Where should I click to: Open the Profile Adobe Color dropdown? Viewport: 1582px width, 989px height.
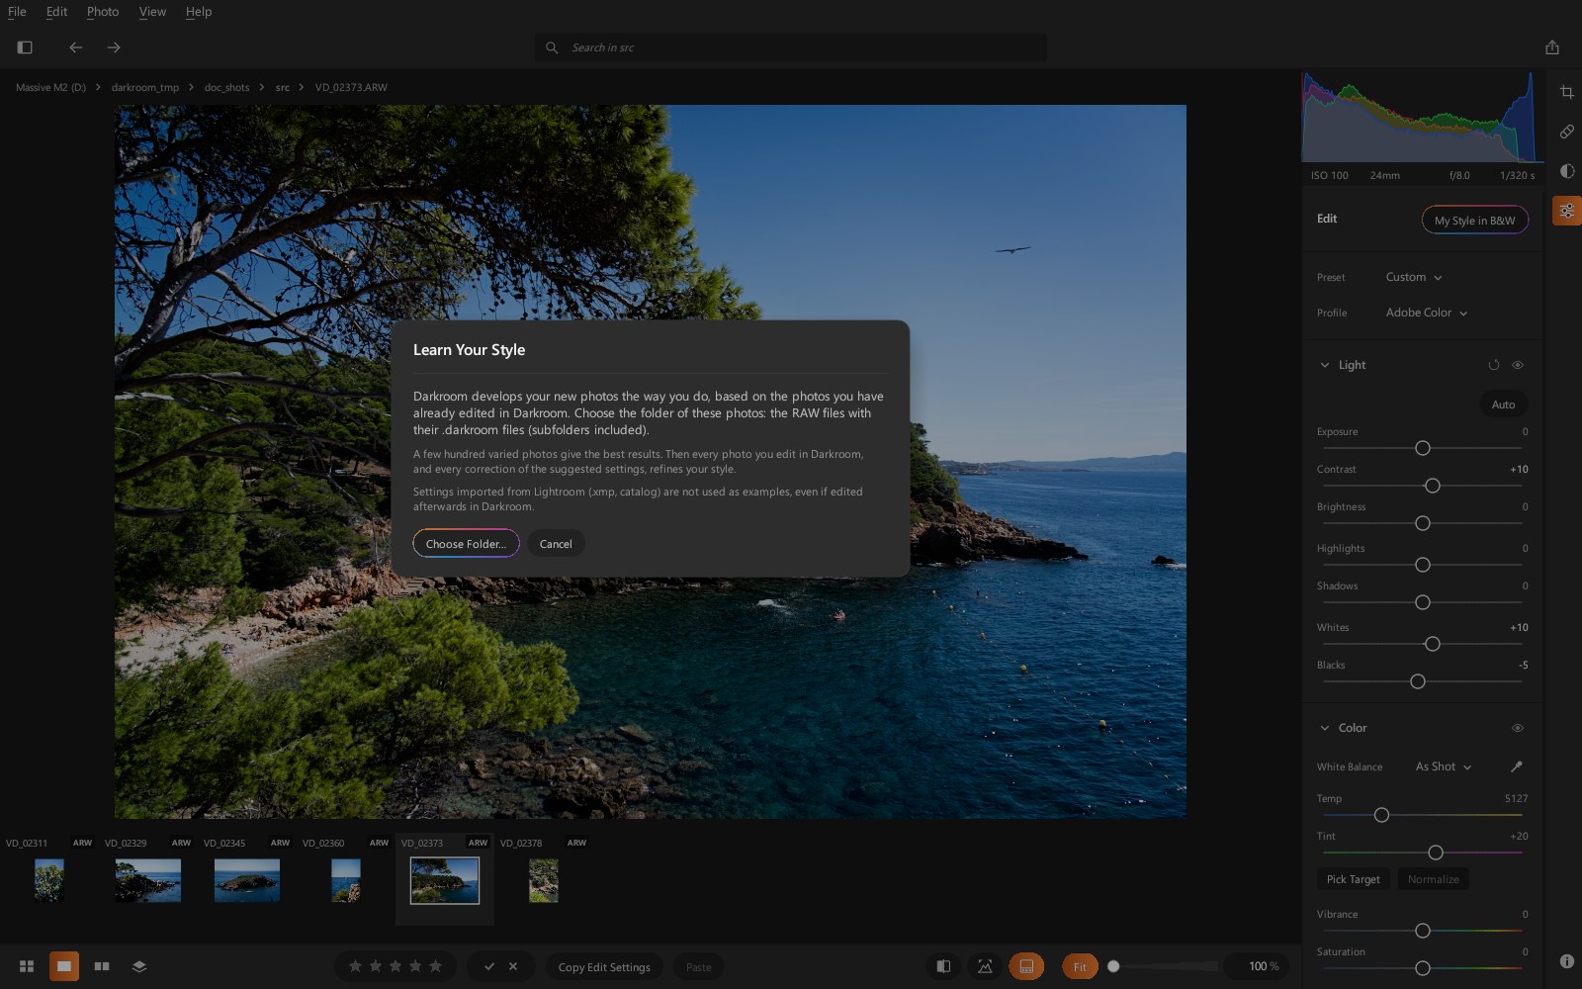pyautogui.click(x=1427, y=313)
